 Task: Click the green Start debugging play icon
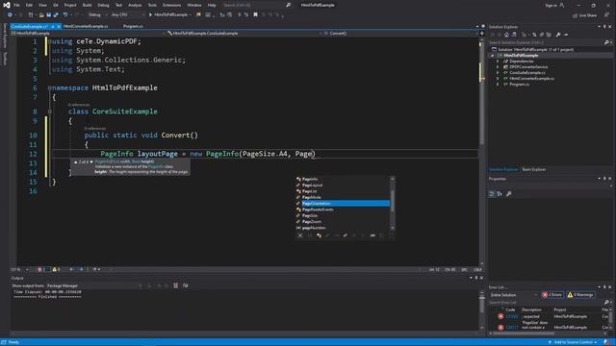[x=150, y=15]
